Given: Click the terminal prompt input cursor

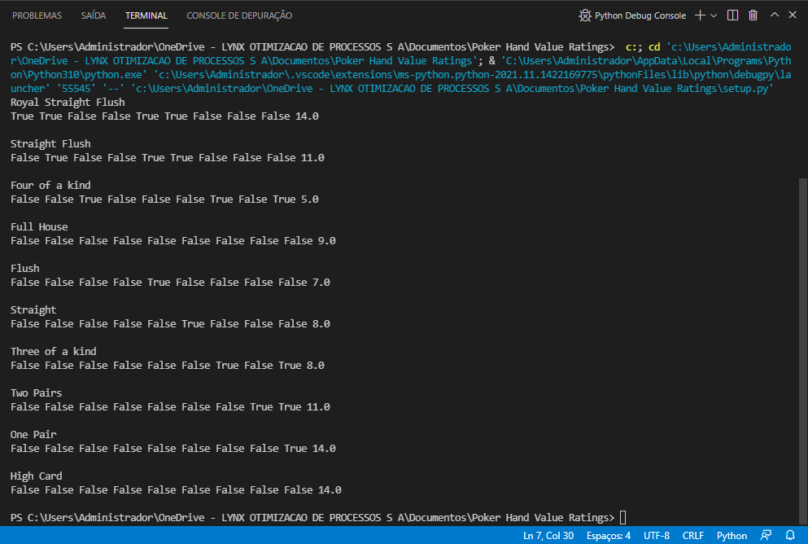Looking at the screenshot, I should point(623,517).
